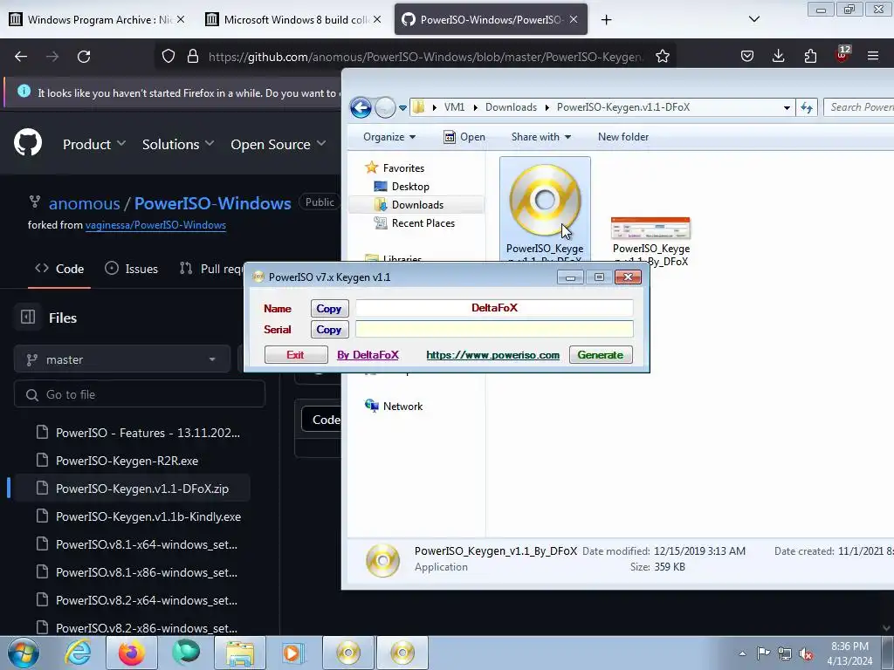Open the Organize menu in Explorer
The height and width of the screenshot is (670, 894).
(389, 137)
